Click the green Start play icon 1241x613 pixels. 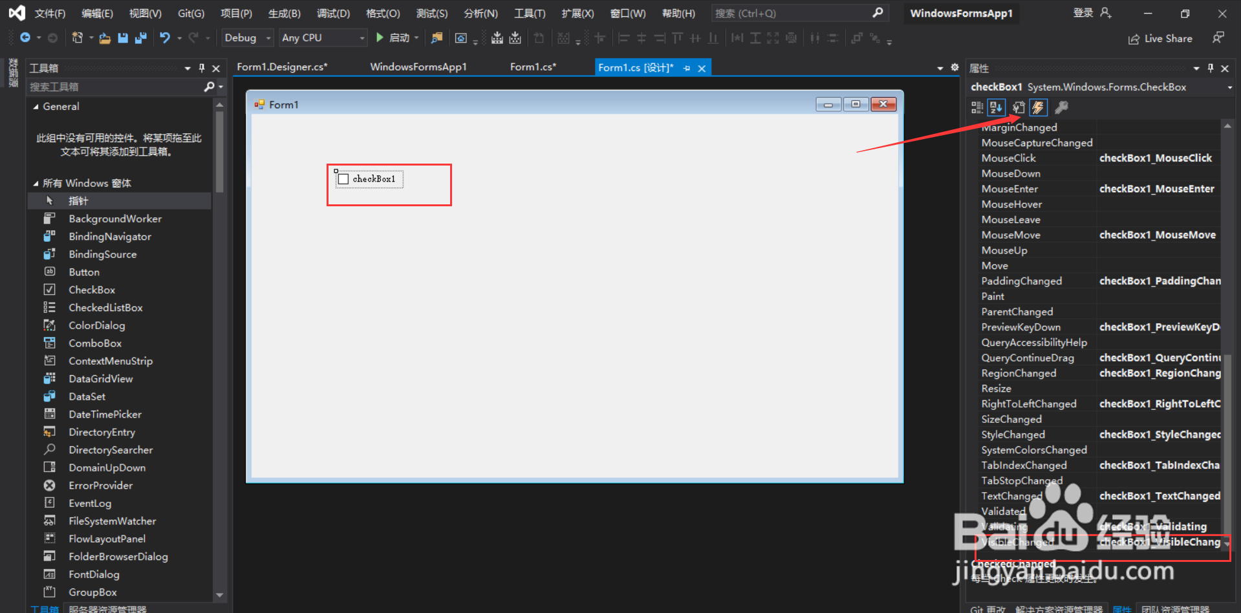tap(380, 38)
